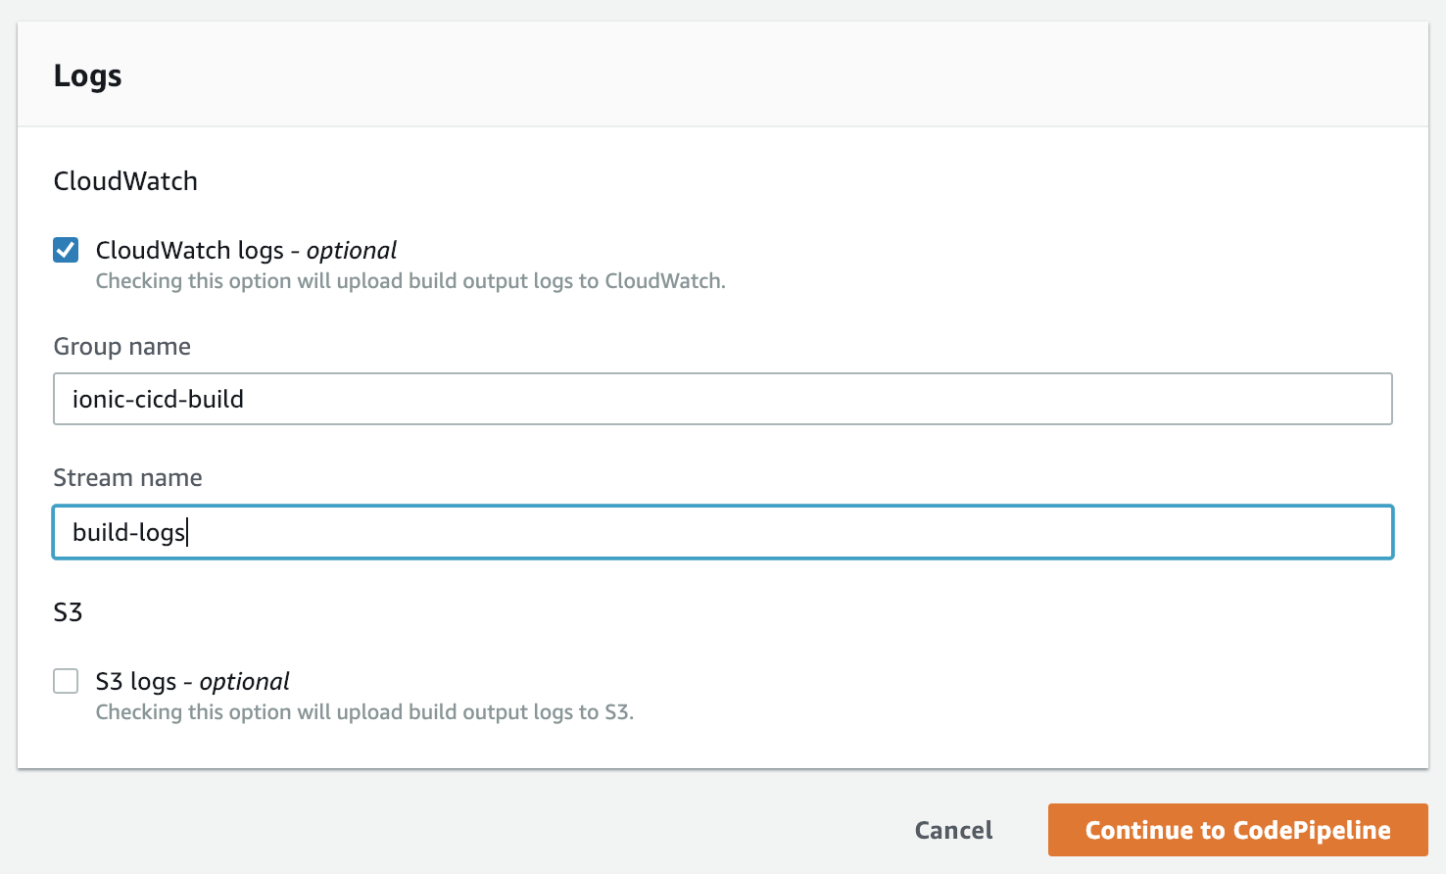Click 'optional' word beside S3 logs
This screenshot has width=1446, height=874.
(x=245, y=682)
